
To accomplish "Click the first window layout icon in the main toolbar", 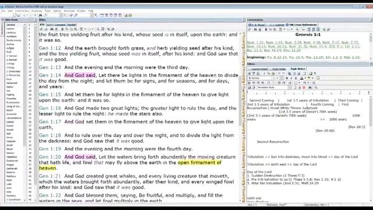I will point(102,15).
